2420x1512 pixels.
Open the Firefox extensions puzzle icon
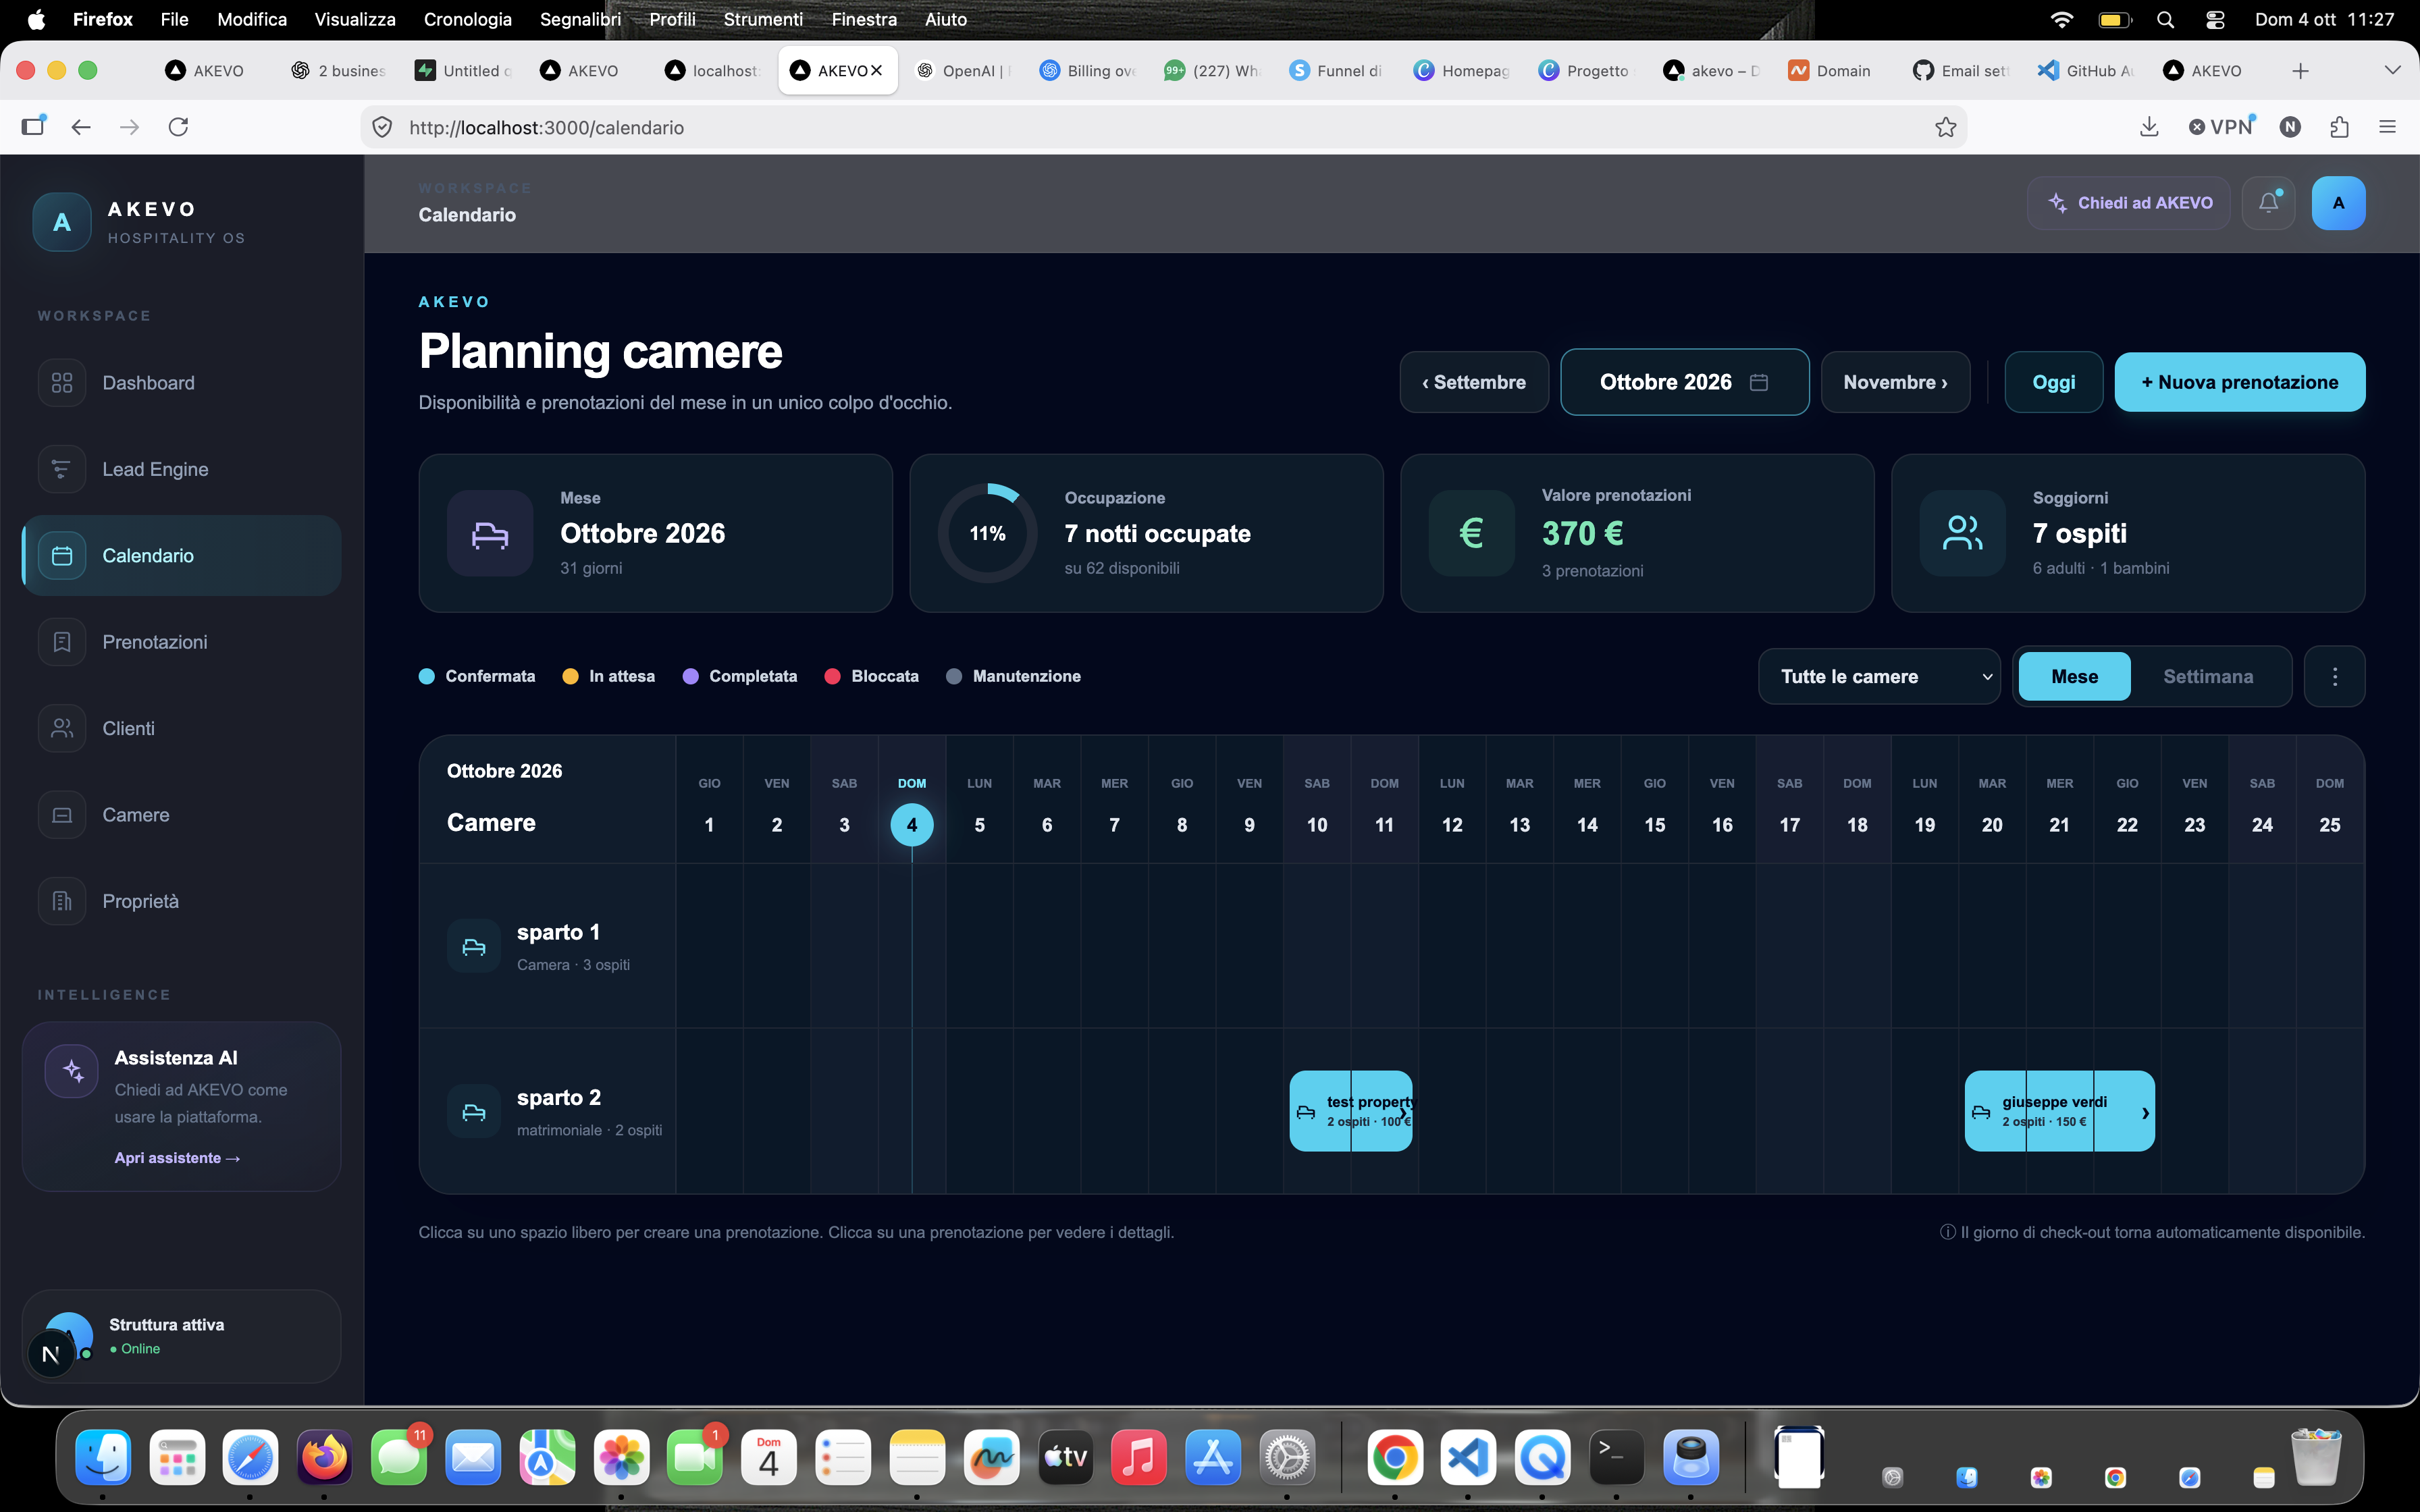tap(2339, 127)
